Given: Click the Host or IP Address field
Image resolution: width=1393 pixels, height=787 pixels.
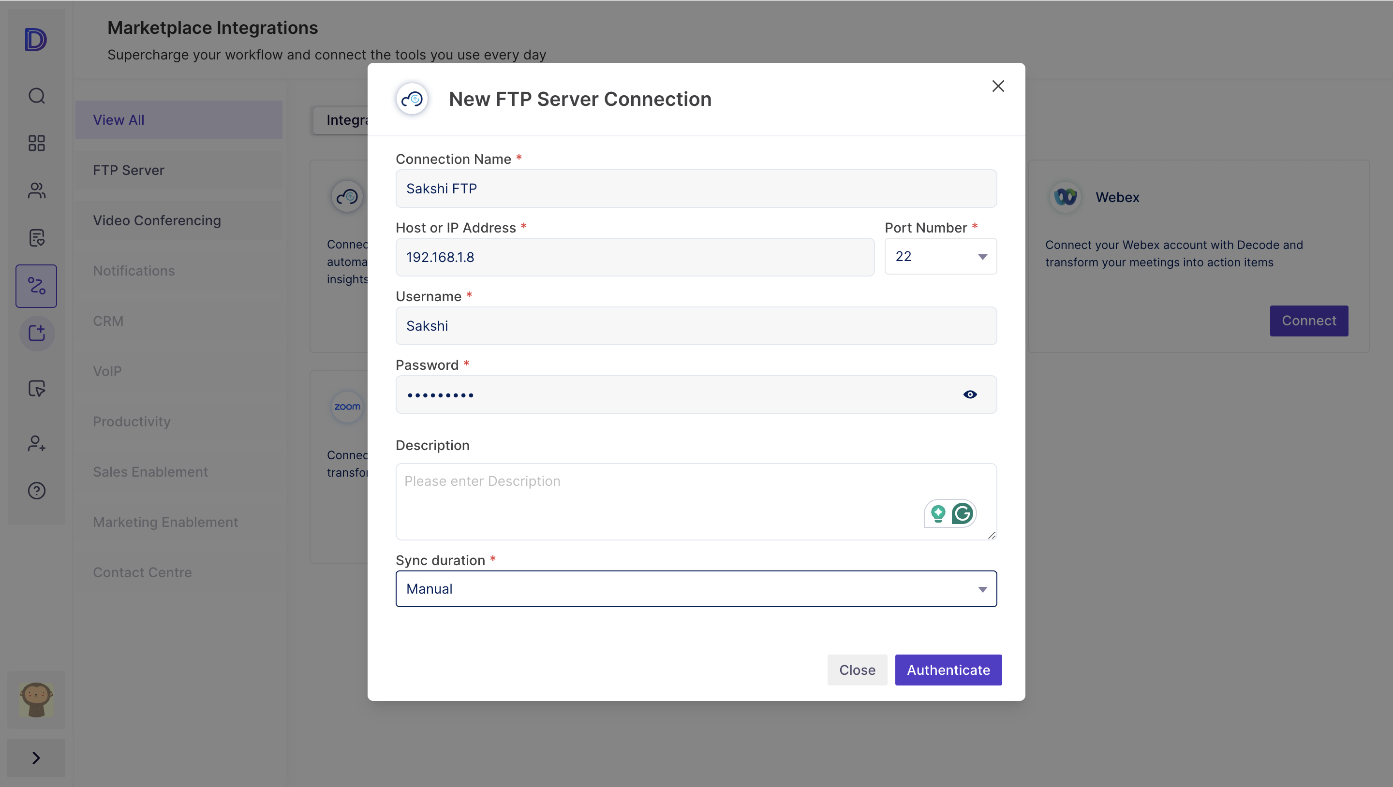Looking at the screenshot, I should [634, 257].
